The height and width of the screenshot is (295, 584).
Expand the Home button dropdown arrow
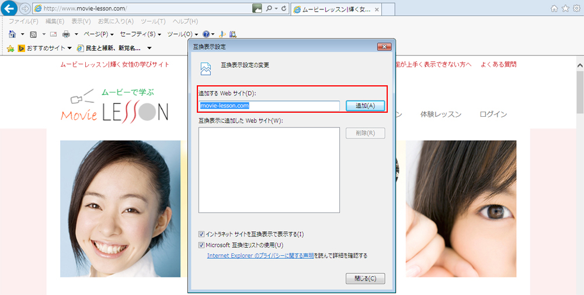click(x=22, y=34)
